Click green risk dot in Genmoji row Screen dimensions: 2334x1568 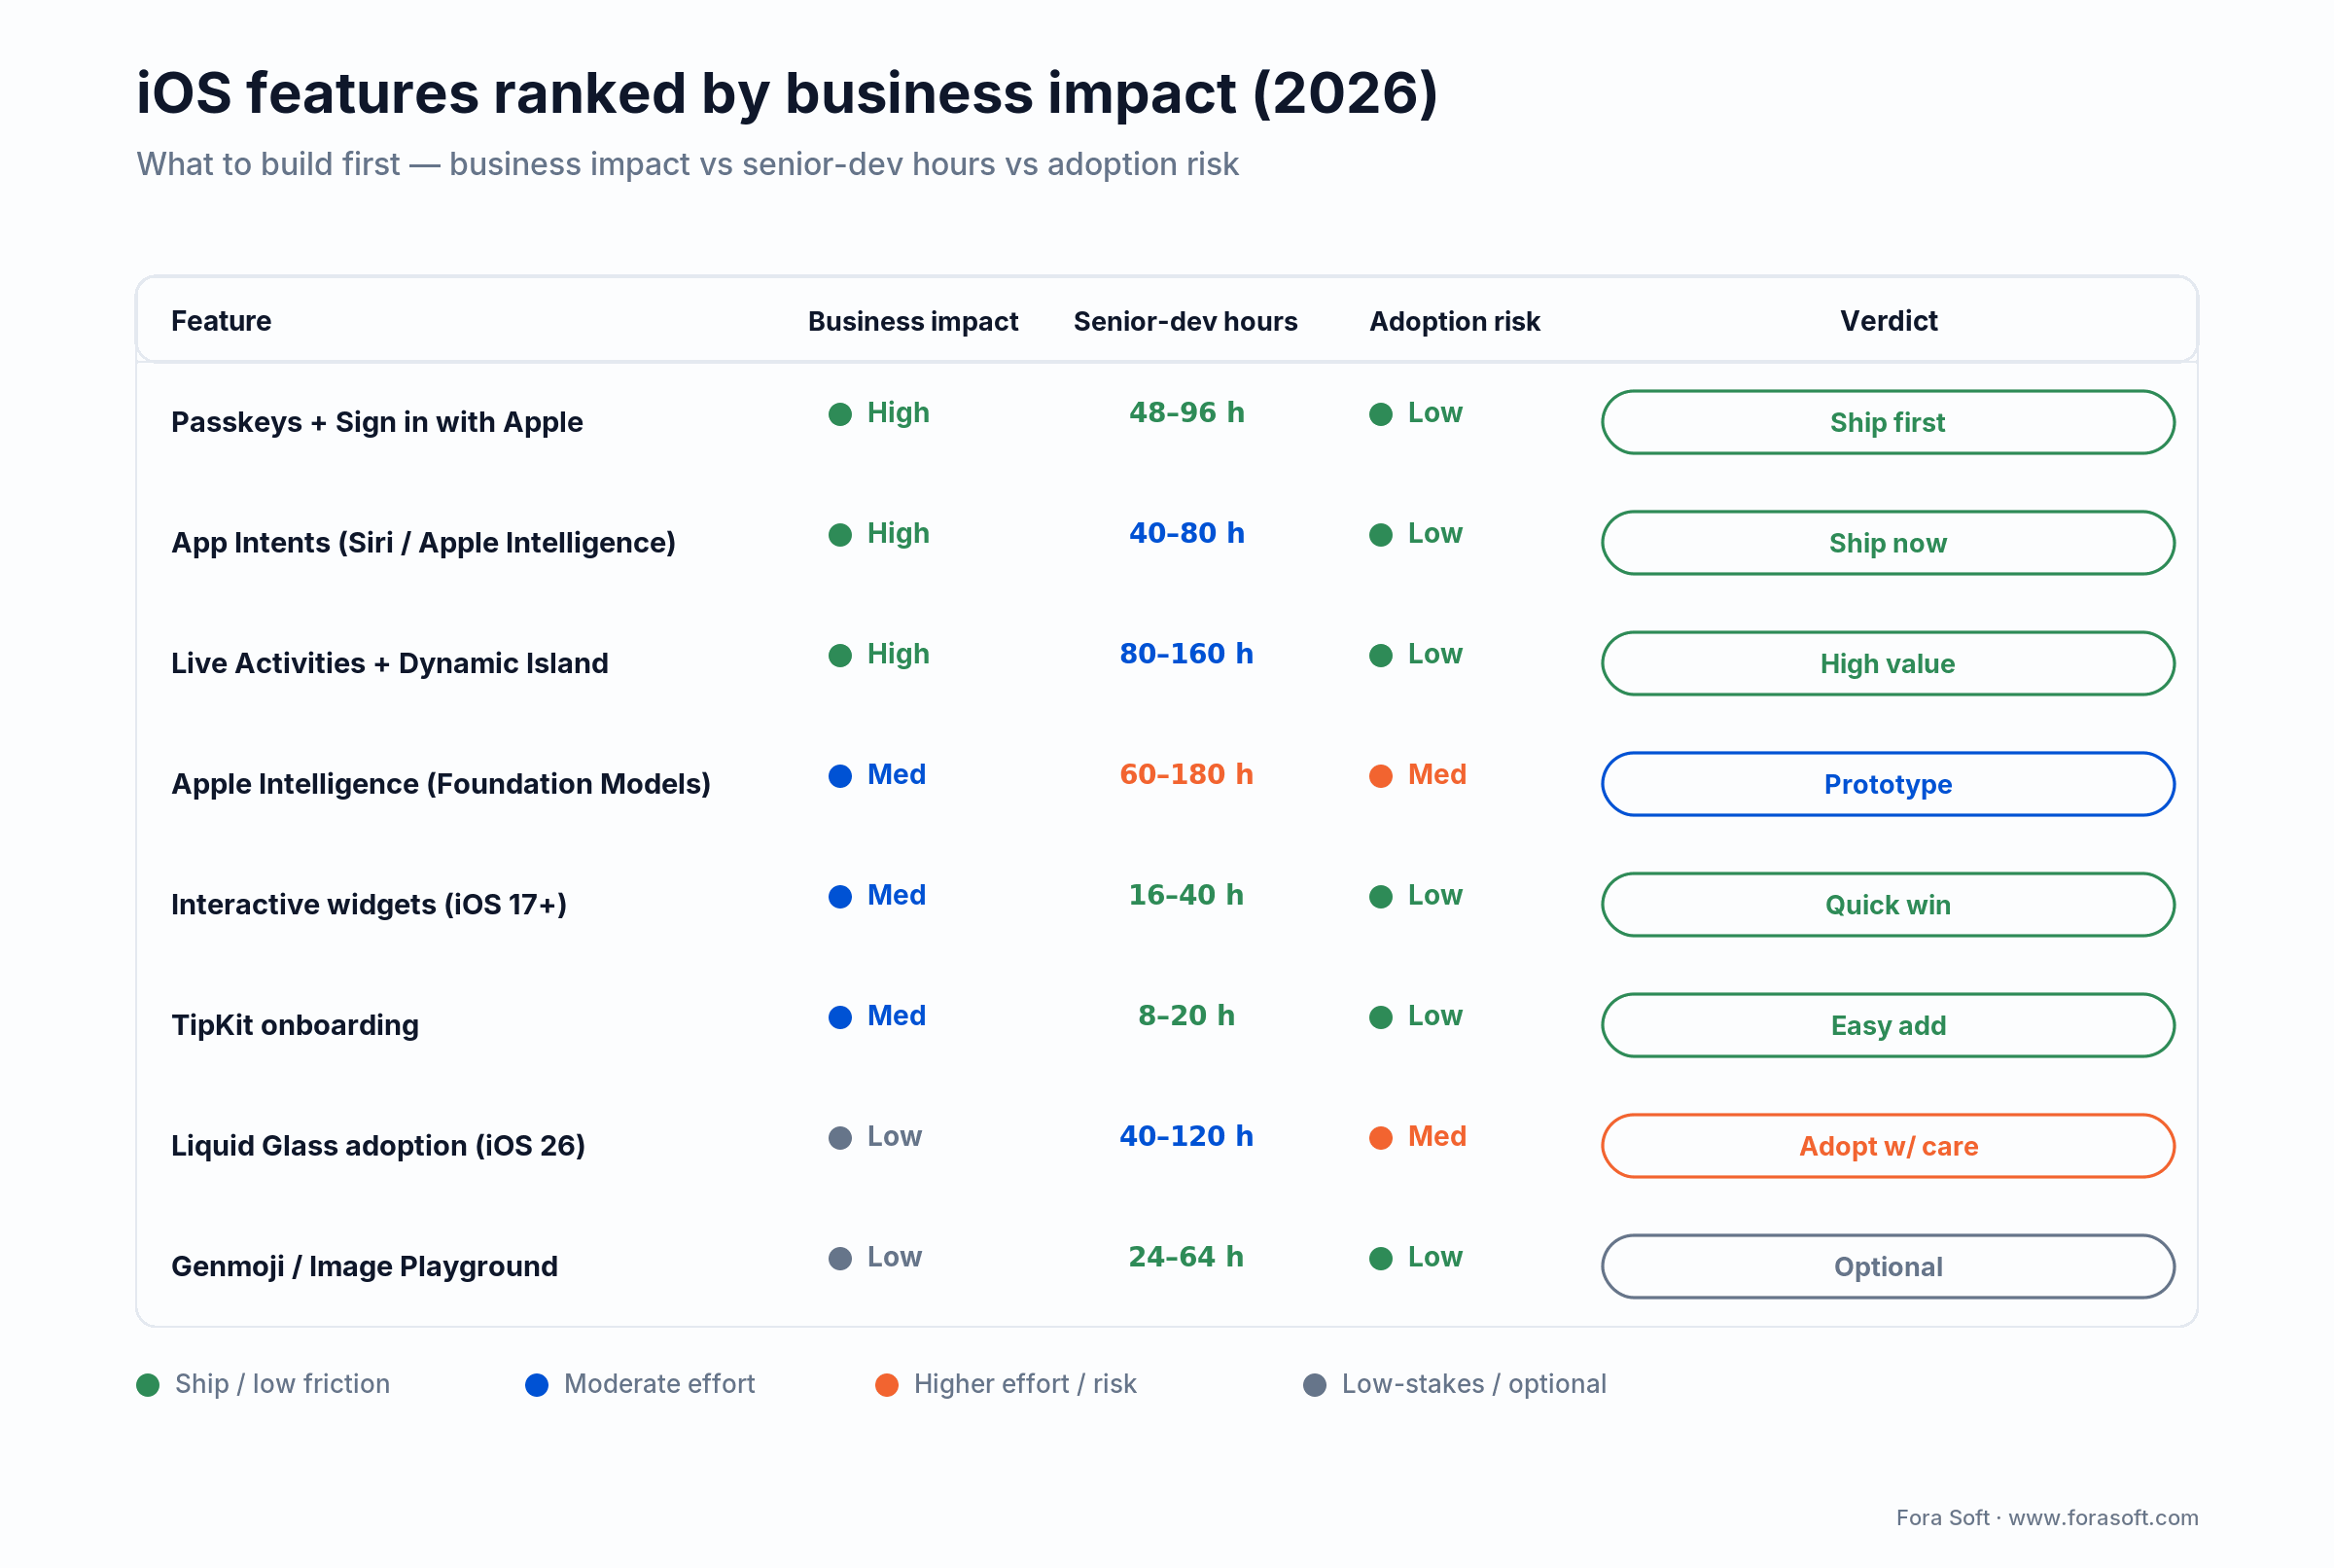[1380, 1258]
